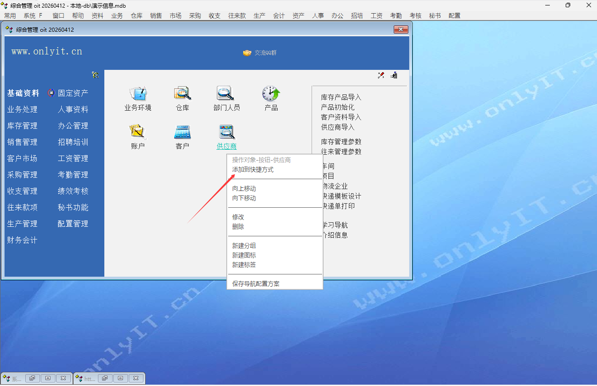Click the 客户资料导入 link
This screenshot has height=386, width=597.
341,117
